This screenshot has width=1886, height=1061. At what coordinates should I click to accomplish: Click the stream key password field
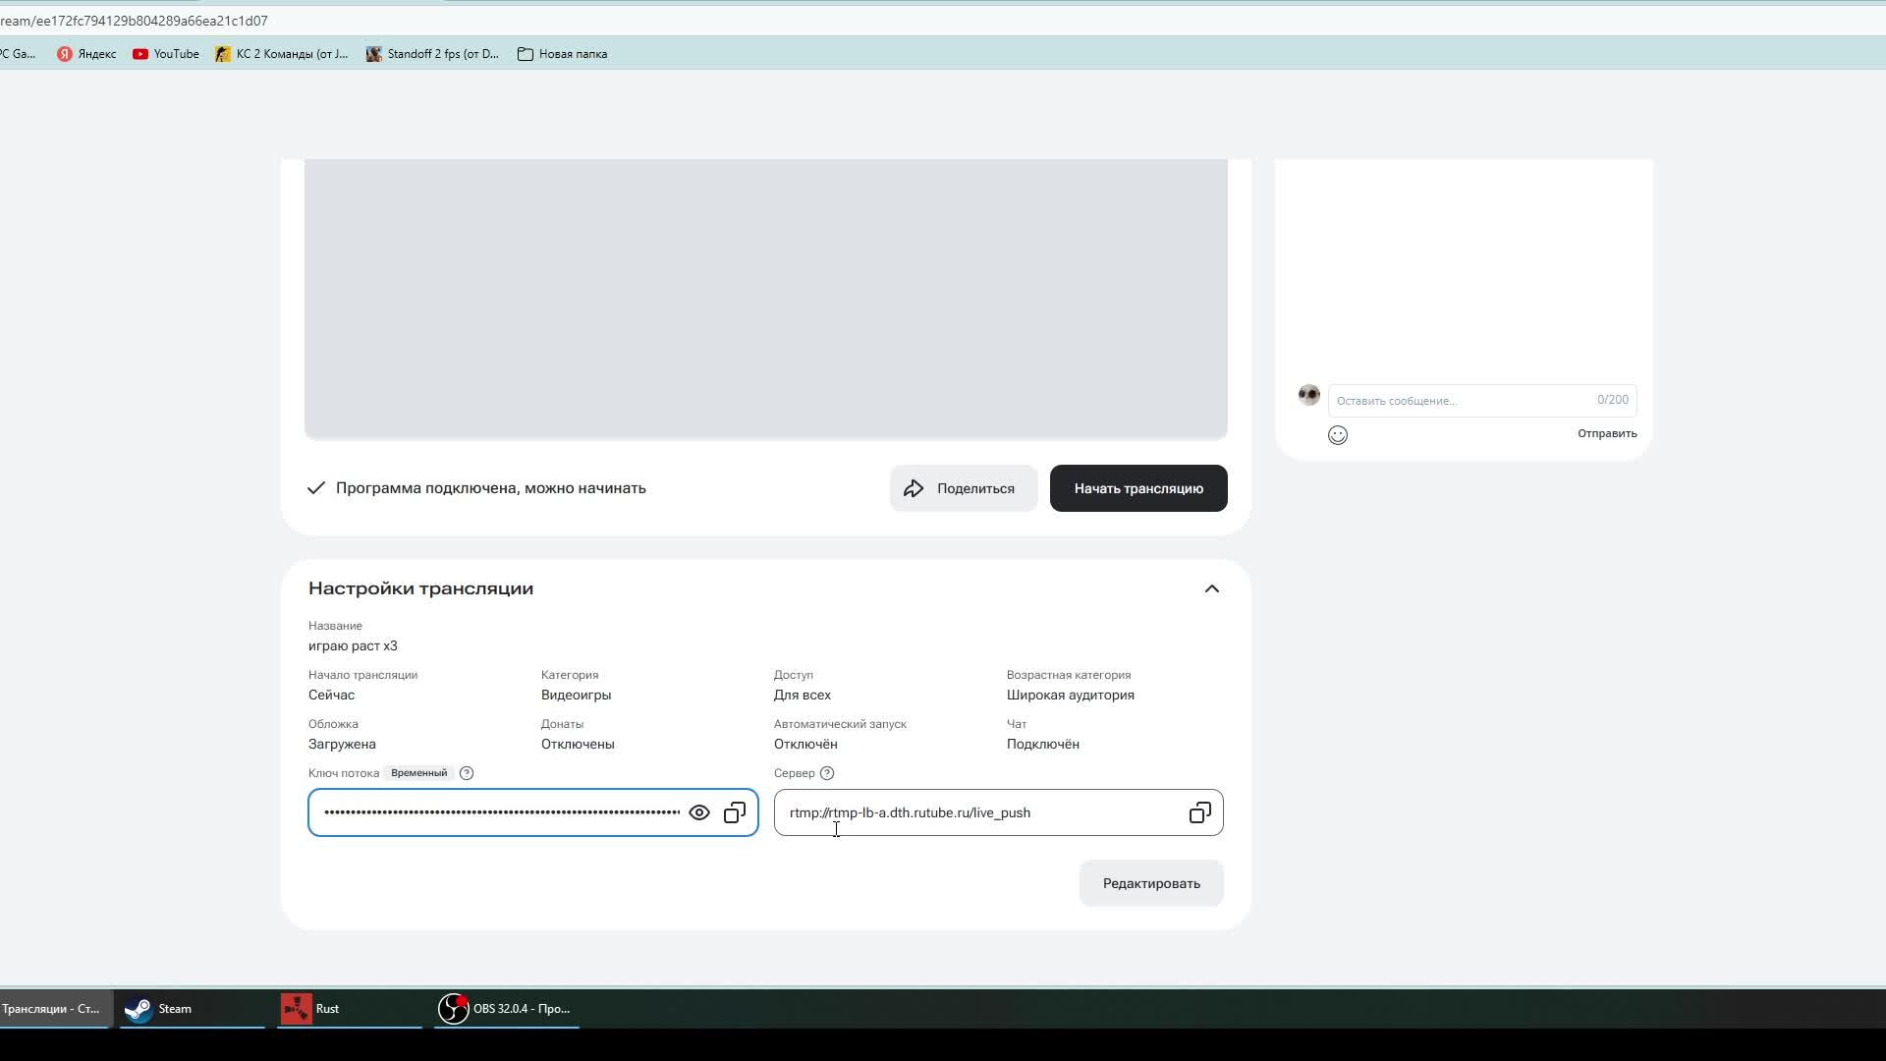click(501, 812)
